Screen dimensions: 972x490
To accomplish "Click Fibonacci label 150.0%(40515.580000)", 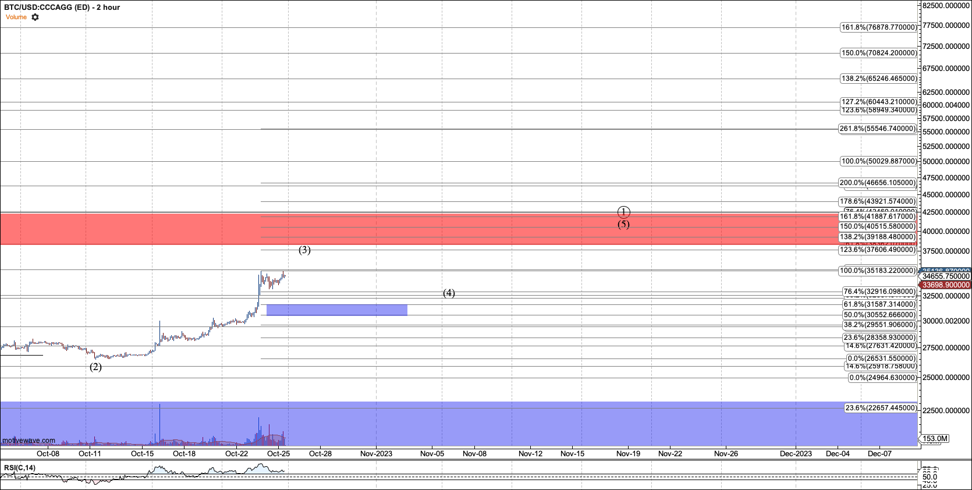I will pos(878,226).
